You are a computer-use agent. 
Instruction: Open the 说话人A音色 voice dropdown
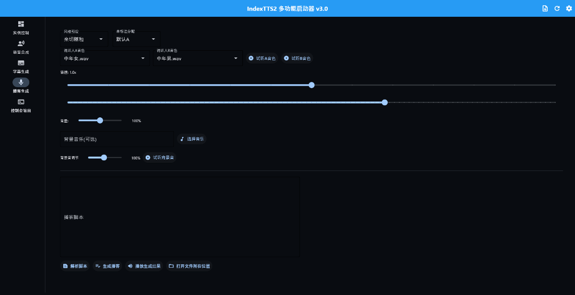coord(104,58)
